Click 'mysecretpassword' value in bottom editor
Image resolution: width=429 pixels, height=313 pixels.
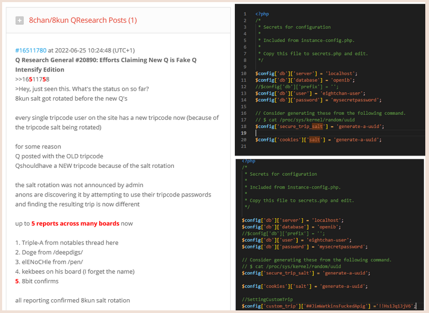coord(341,247)
